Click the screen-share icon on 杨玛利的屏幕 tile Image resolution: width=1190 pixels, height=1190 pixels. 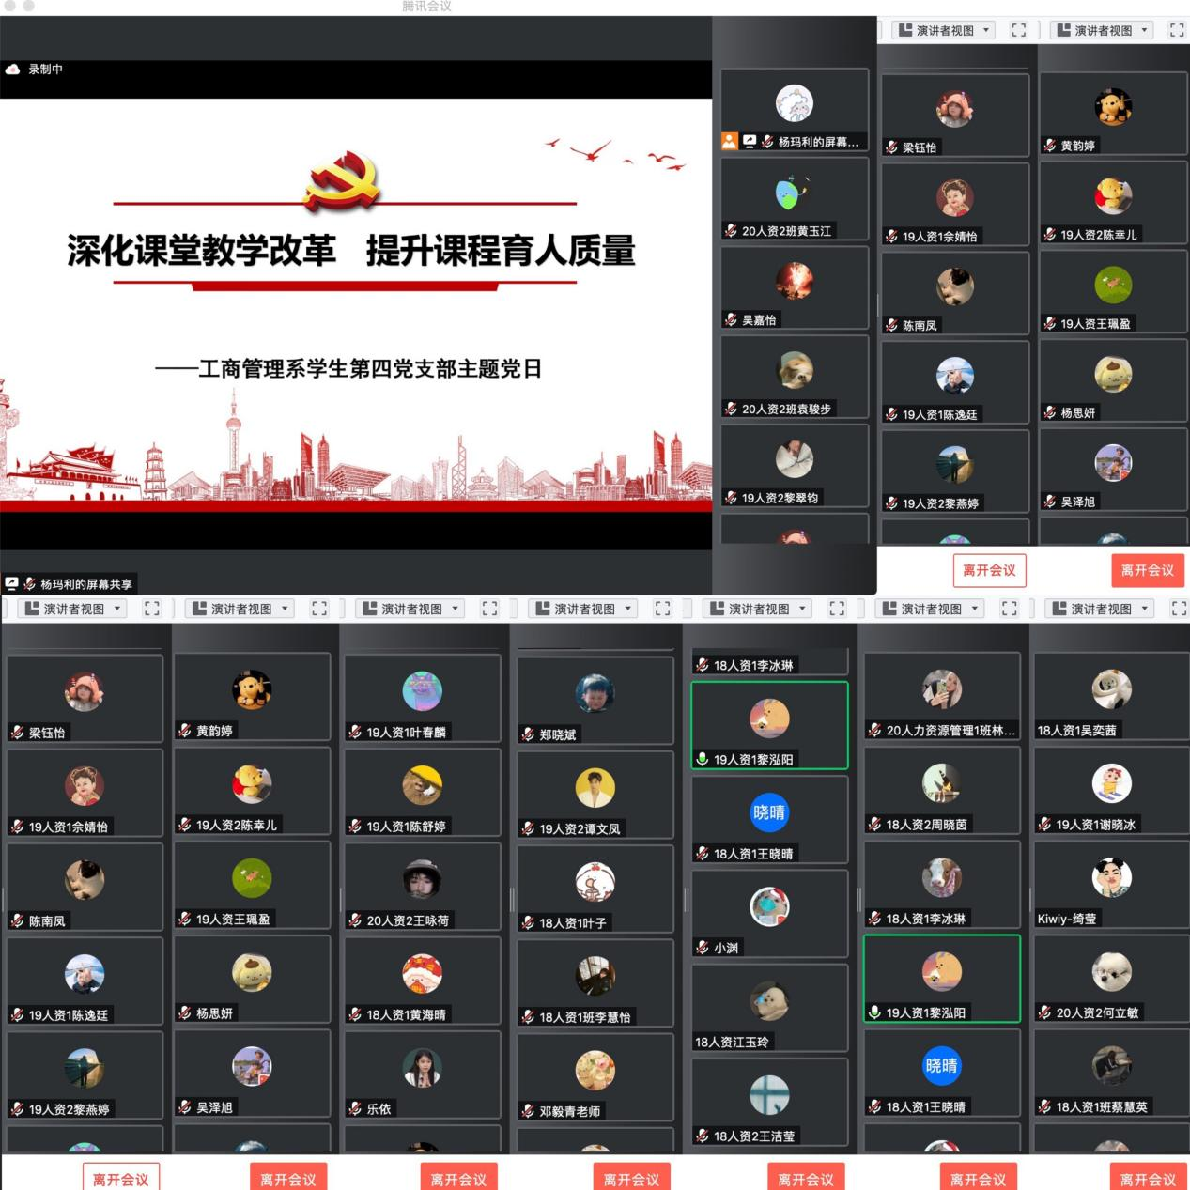pos(750,142)
